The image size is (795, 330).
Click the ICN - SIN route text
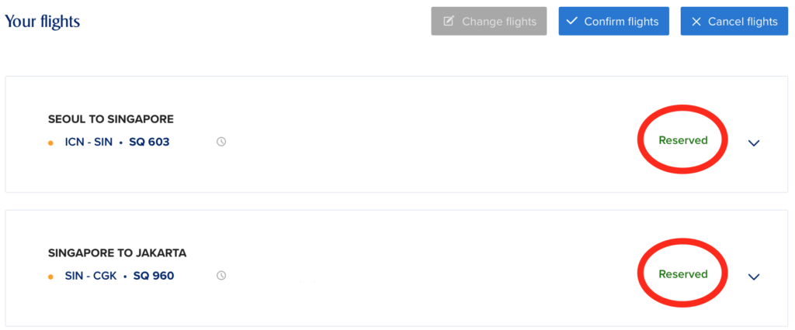click(x=89, y=143)
